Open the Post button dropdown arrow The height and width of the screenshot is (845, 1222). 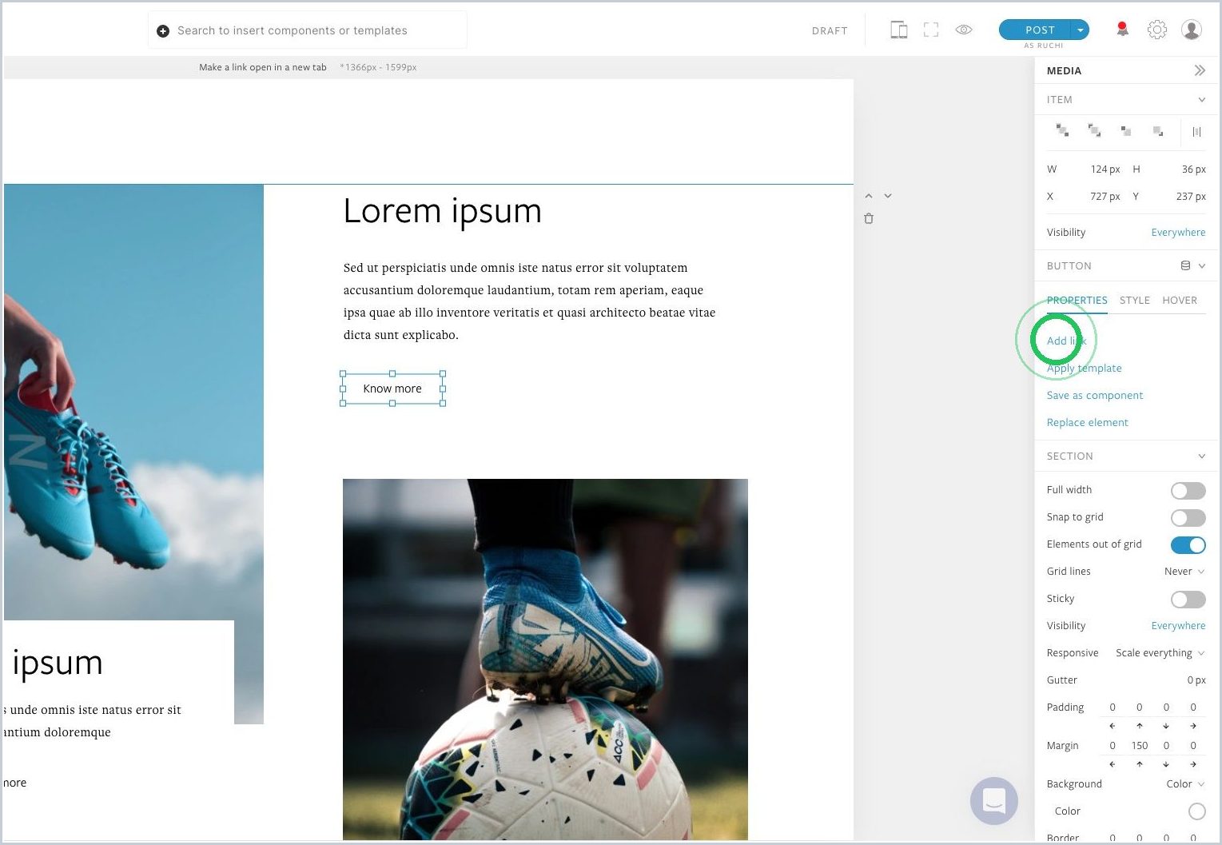[1081, 30]
